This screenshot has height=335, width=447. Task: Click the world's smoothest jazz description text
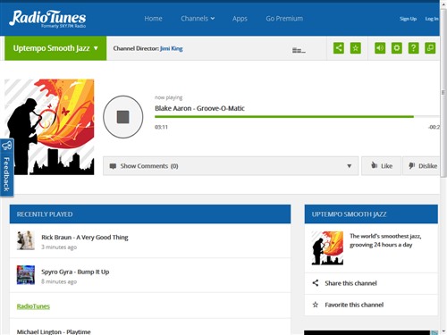tap(385, 240)
